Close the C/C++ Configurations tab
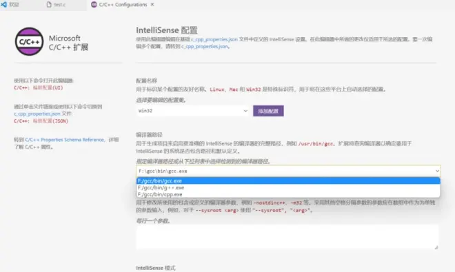The width and height of the screenshot is (455, 272). click(152, 5)
